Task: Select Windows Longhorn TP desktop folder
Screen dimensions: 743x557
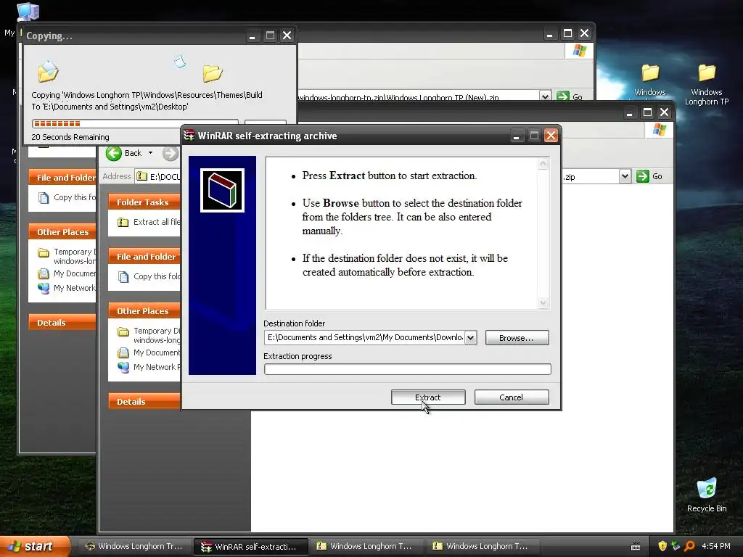Action: point(707,85)
